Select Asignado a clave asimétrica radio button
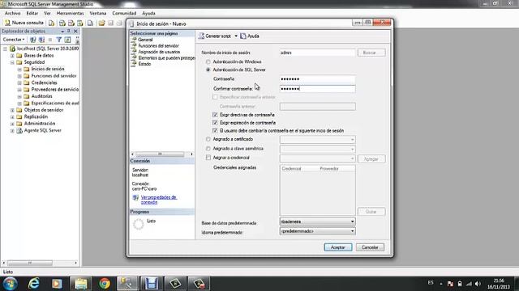This screenshot has width=519, height=291. click(x=208, y=149)
